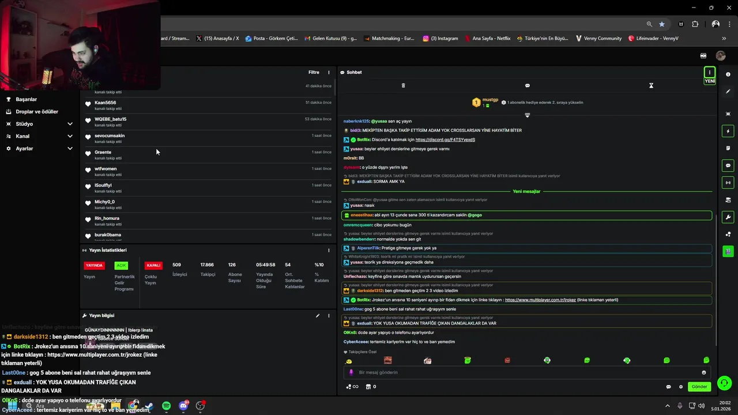Click speech bubble icon in chat header
Screen dimensions: 738x415
(527, 85)
